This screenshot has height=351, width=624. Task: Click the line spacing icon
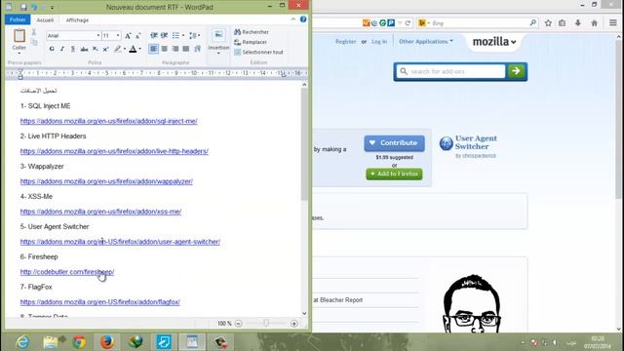(x=193, y=35)
